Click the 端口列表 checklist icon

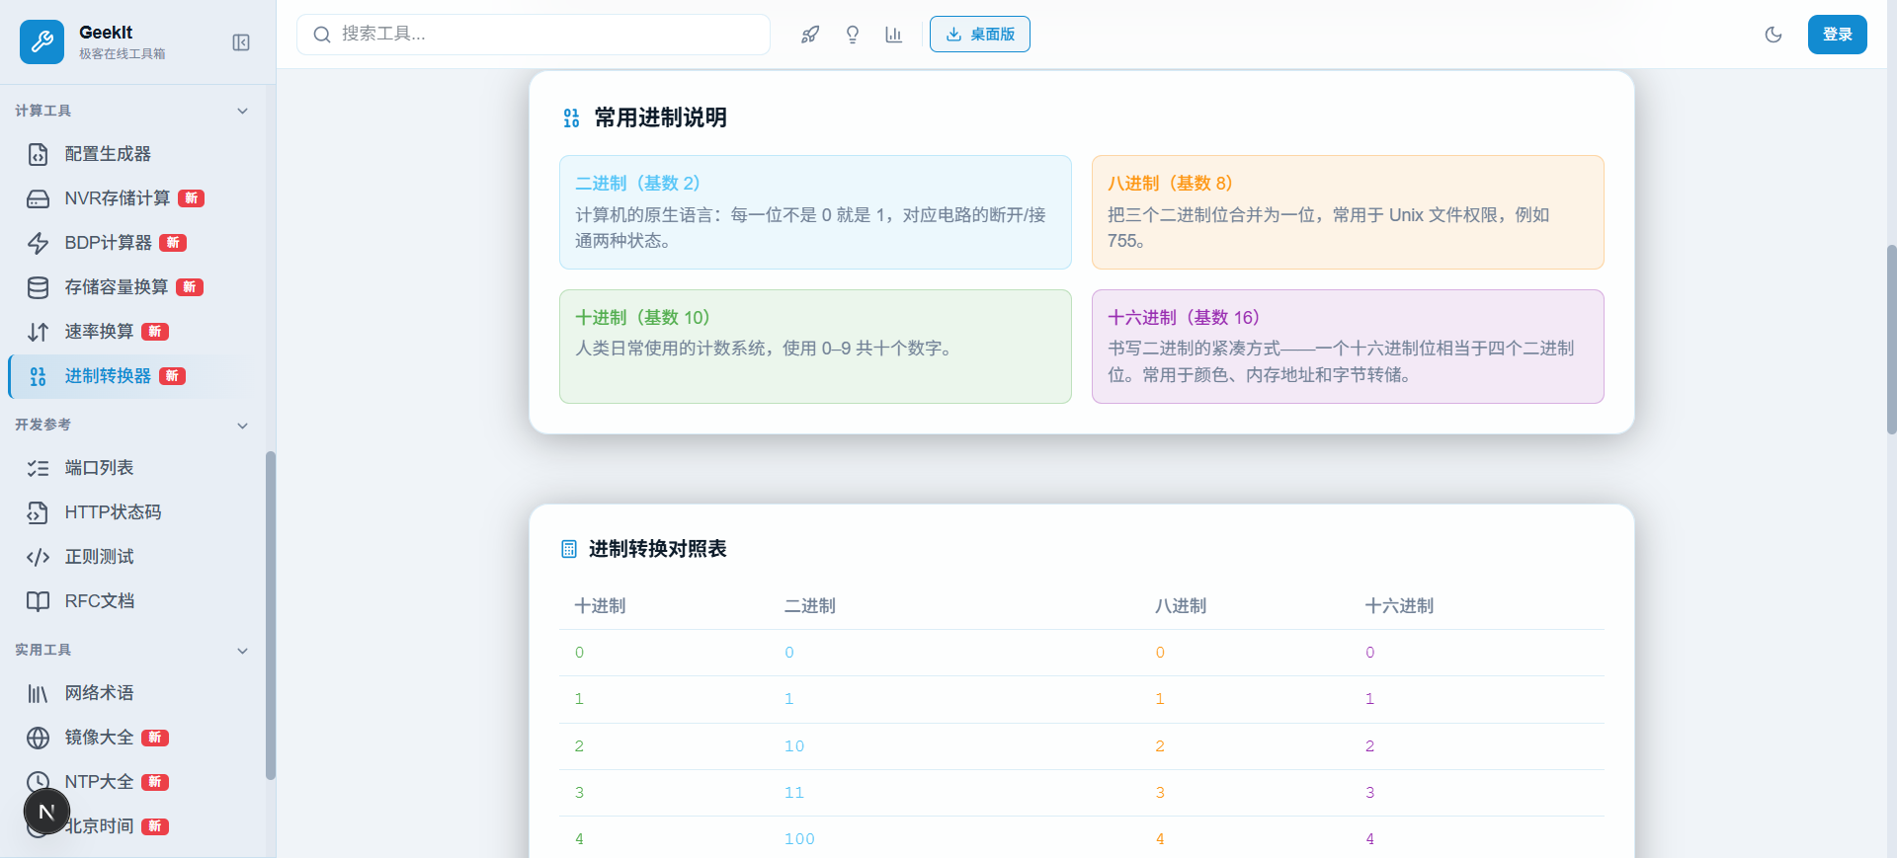pos(38,469)
